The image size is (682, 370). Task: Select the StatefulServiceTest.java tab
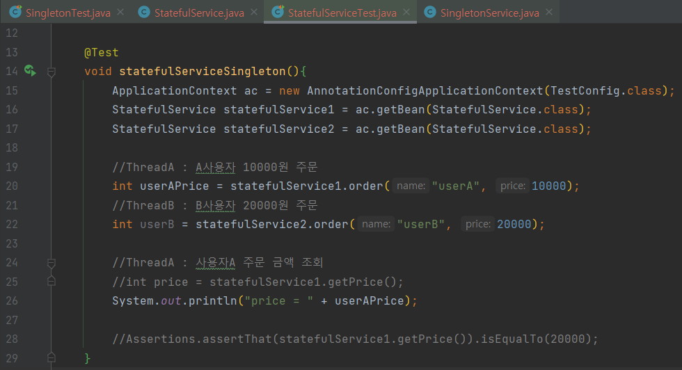point(342,13)
